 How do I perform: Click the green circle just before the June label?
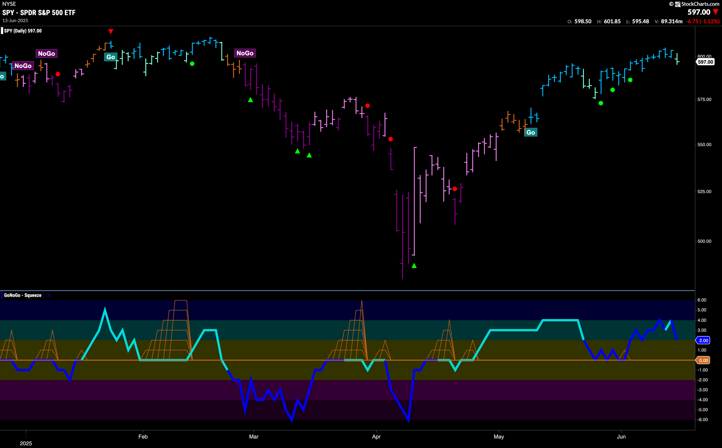click(613, 90)
